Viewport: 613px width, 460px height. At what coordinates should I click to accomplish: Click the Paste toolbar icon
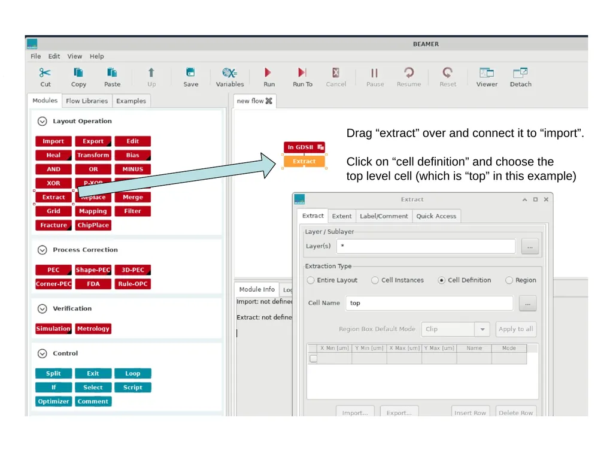coord(112,72)
